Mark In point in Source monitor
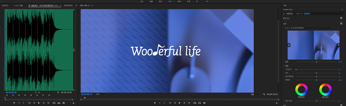The height and width of the screenshot is (106, 346). coord(19,103)
